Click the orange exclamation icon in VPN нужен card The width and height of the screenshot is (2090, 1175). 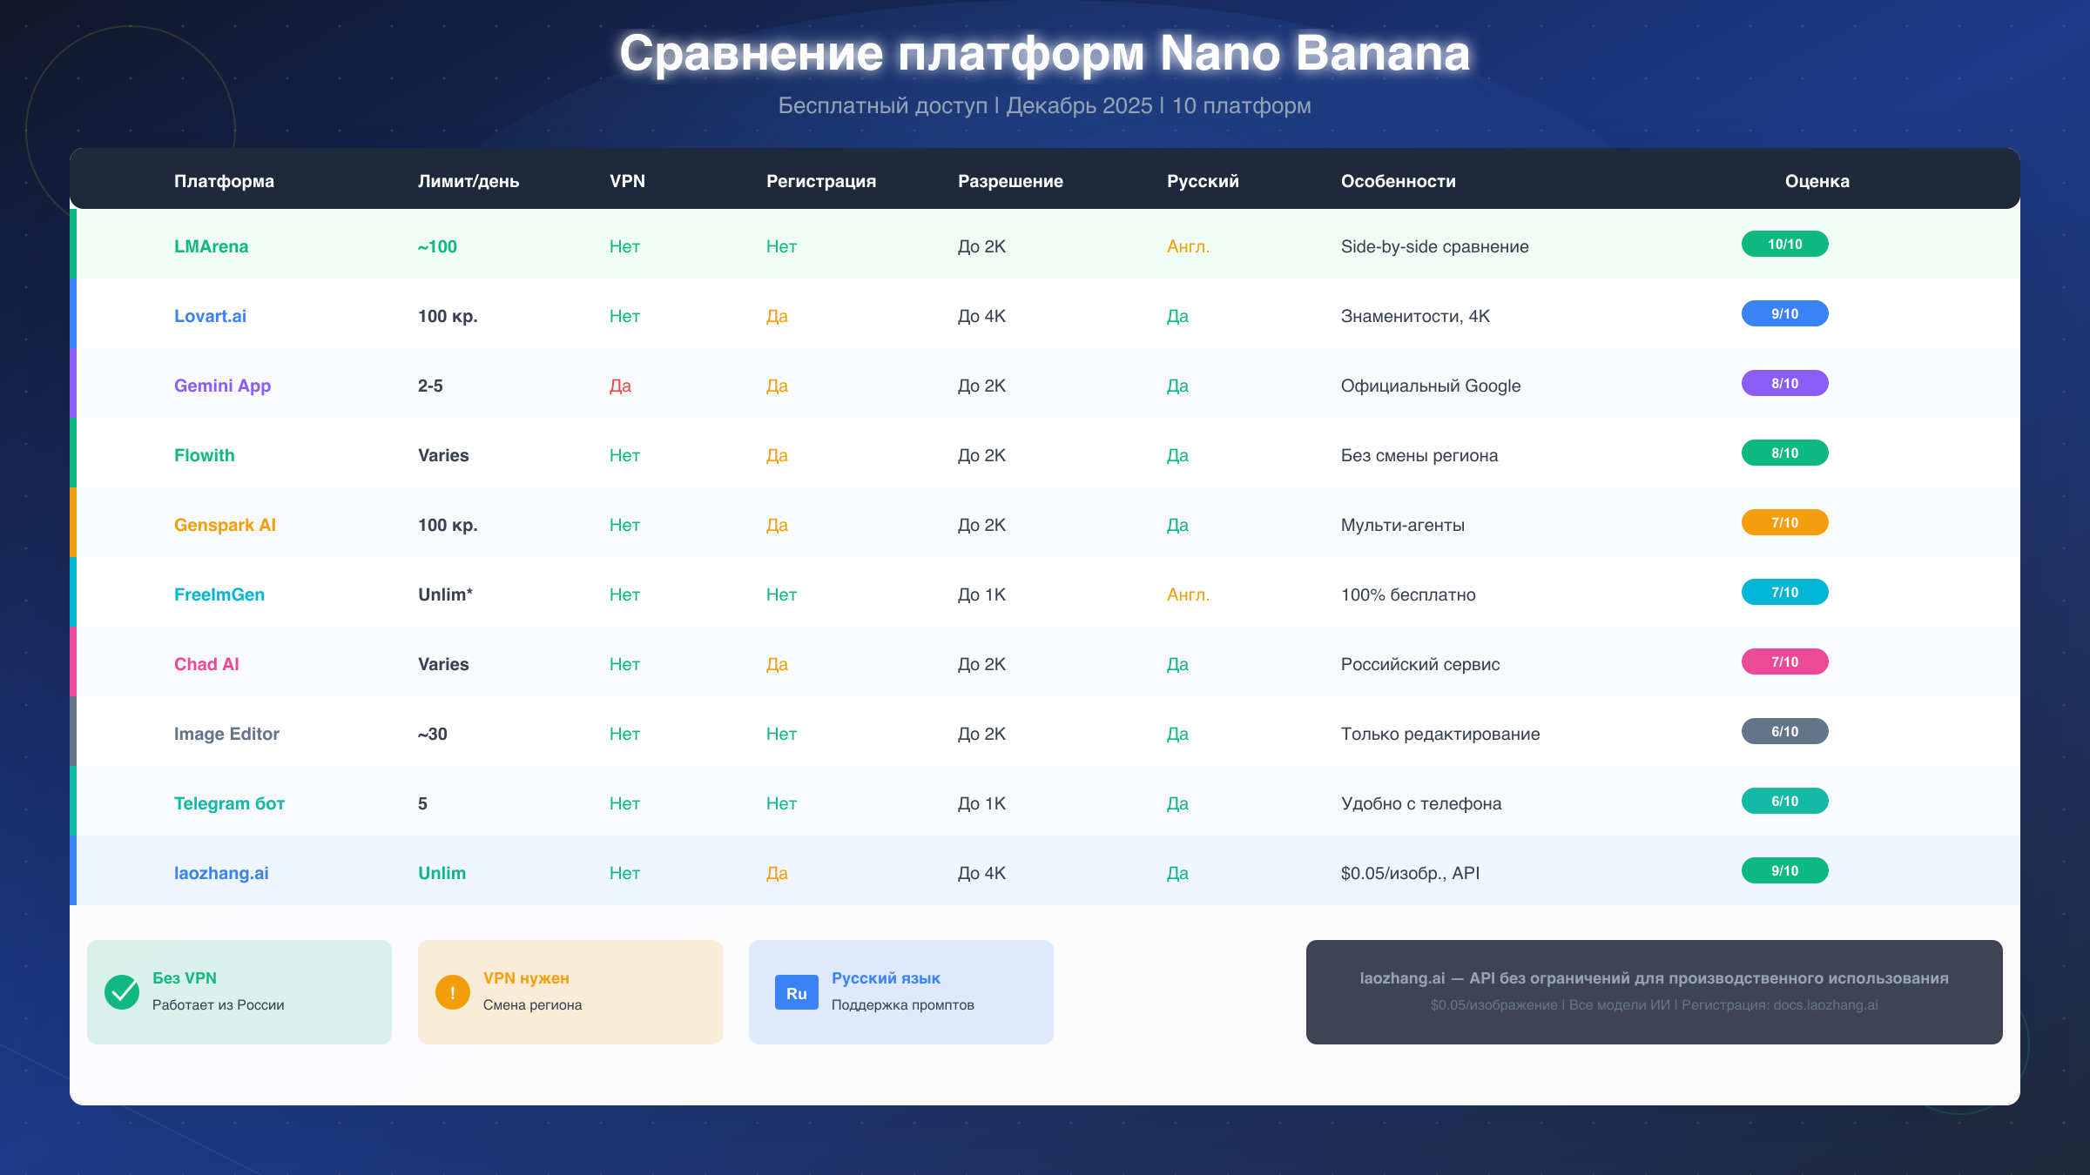(x=452, y=990)
